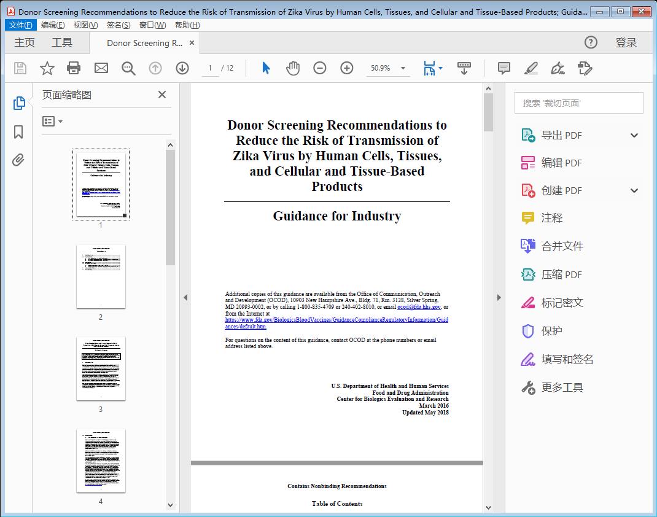The height and width of the screenshot is (517, 657).
Task: Go to next page arrow icon
Action: tap(182, 68)
